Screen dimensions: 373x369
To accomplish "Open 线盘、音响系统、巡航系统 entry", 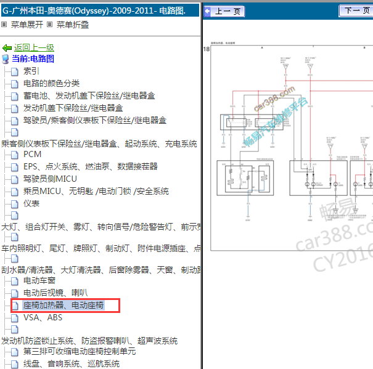I will [x=72, y=364].
